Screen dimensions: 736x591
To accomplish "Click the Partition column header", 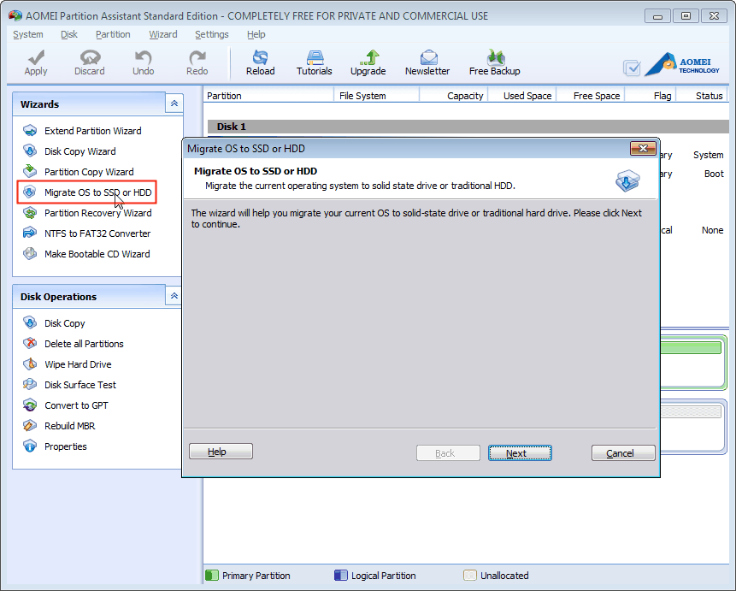I will [269, 96].
